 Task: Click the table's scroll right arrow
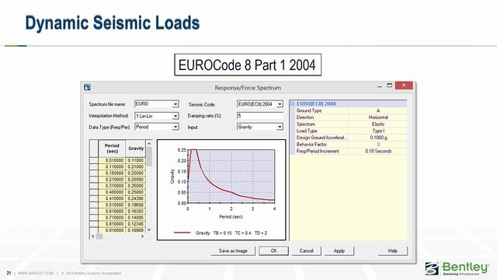click(142, 236)
